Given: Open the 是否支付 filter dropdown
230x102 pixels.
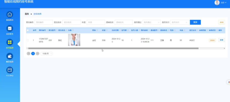Looking at the screenshot, I should click(x=179, y=22).
